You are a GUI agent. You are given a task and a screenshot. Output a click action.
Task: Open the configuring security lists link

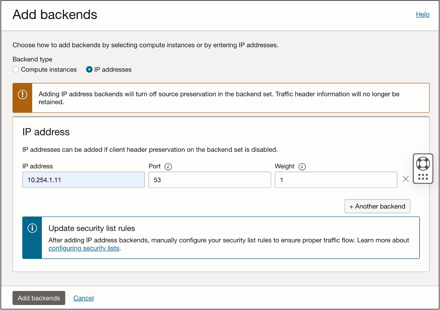[x=83, y=248]
